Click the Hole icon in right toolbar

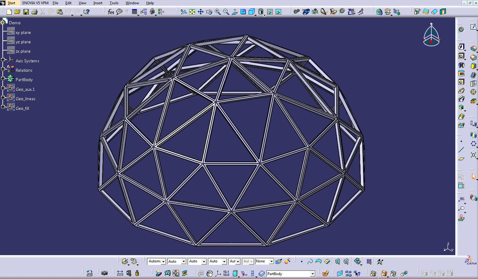[x=461, y=82]
